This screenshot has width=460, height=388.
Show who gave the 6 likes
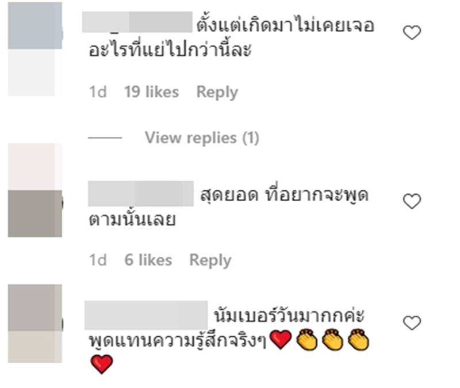coord(148,260)
